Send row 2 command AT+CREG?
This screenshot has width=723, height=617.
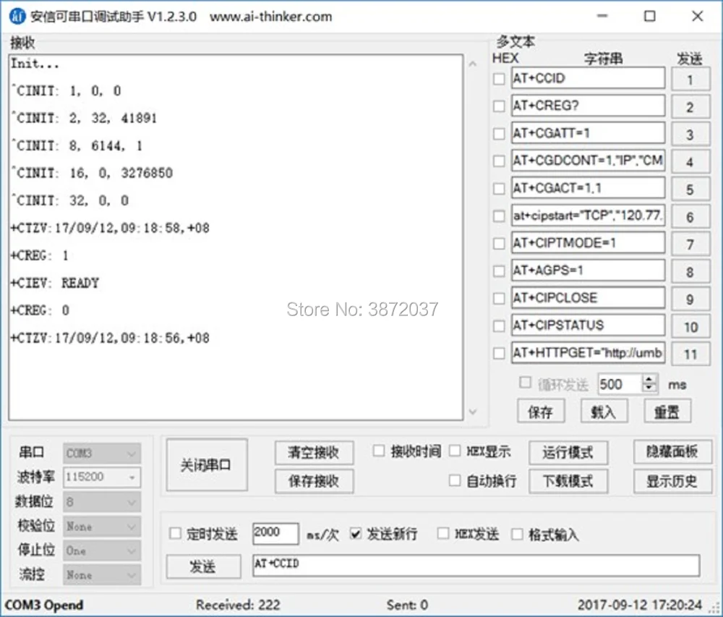click(690, 107)
